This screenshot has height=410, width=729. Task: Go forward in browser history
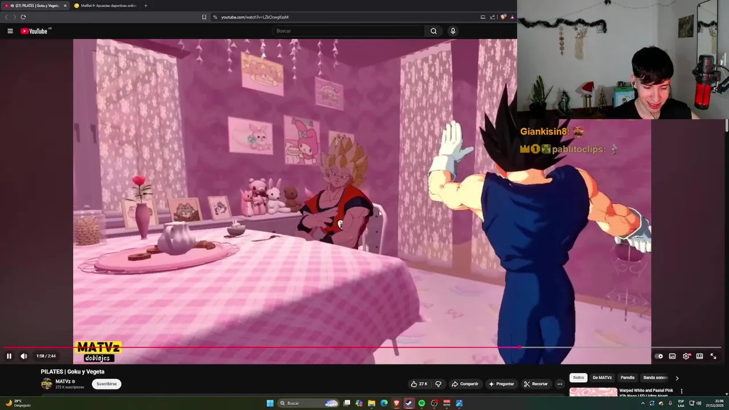click(14, 17)
